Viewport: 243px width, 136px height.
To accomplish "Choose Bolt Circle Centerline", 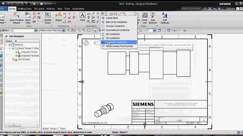I will pos(119,22).
